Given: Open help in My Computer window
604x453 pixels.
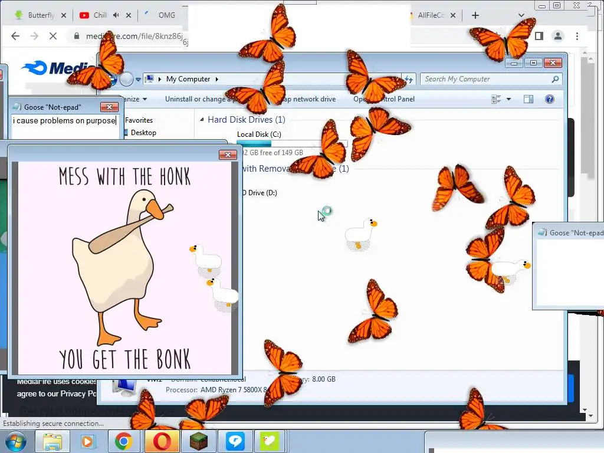Looking at the screenshot, I should [x=550, y=99].
